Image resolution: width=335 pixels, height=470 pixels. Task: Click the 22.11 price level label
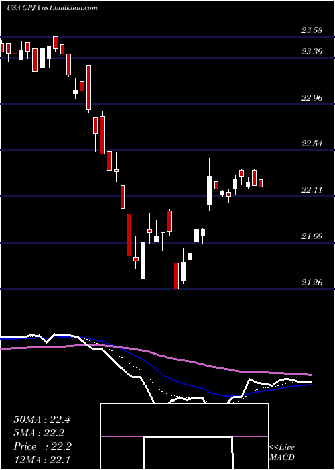point(312,190)
